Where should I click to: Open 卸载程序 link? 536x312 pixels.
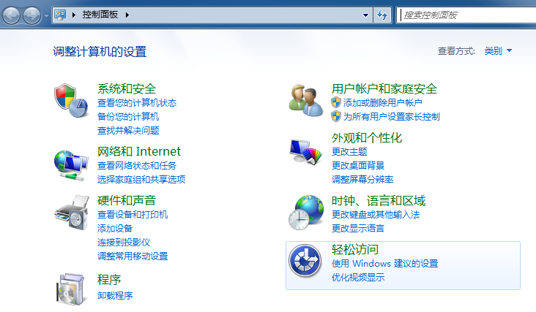coord(115,295)
